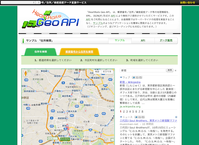Click the Street View pegman icon on map
Viewport: 199px width, 145px height.
26,74
